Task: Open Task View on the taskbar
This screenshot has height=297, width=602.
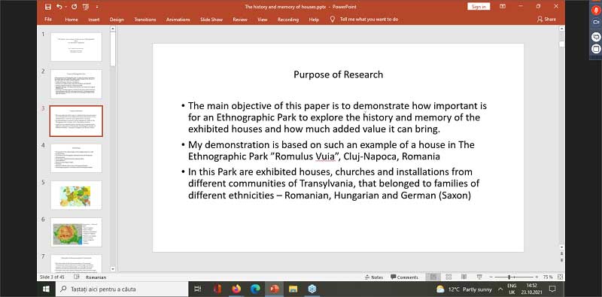Action: point(198,289)
